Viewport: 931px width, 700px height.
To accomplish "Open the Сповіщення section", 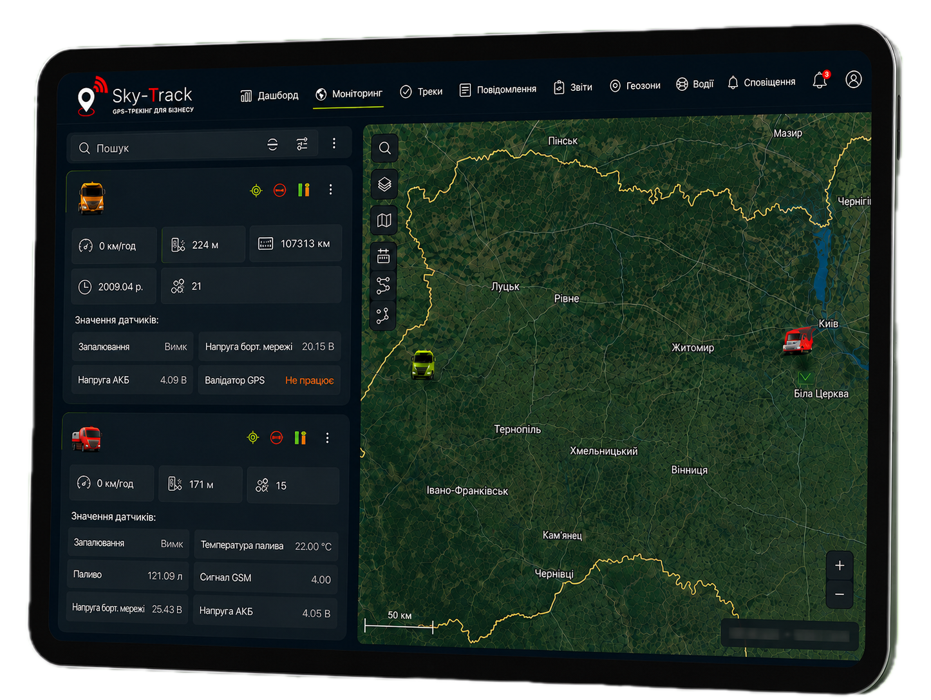I will click(x=761, y=82).
